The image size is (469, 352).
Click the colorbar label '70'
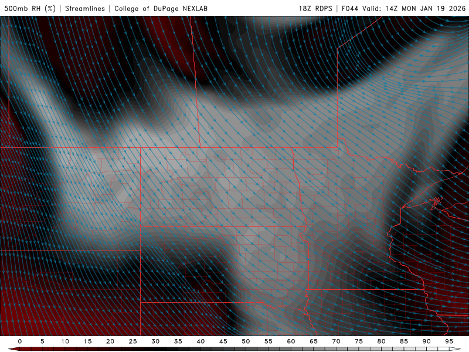(336, 341)
